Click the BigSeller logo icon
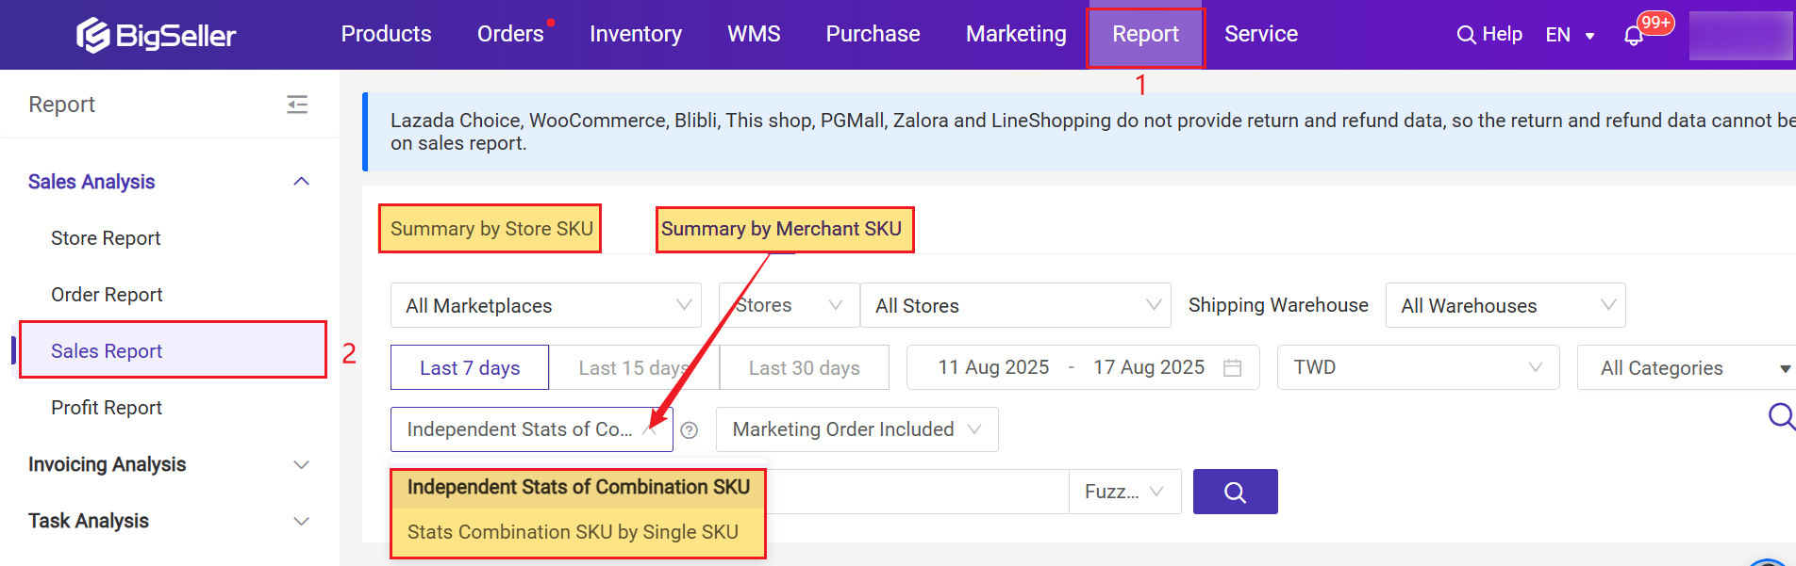Screen dimensions: 1796x566 [92, 35]
